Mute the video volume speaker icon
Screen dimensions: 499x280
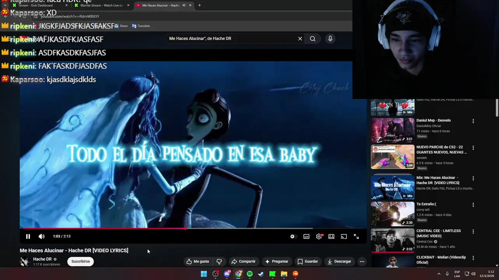tap(41, 236)
